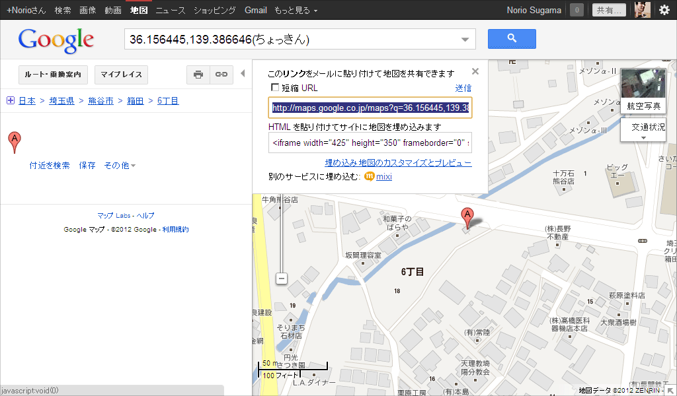Click the map search input field

(294, 39)
